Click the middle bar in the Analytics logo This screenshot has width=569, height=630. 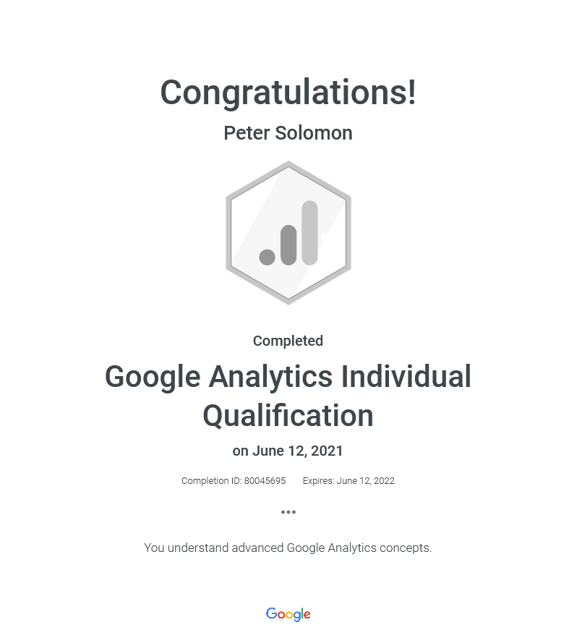[x=288, y=245]
